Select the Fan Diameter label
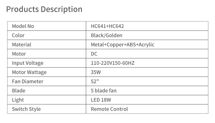 [28, 82]
